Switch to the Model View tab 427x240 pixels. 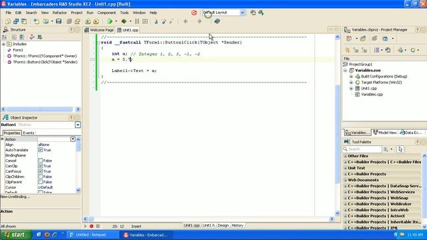[x=384, y=133]
